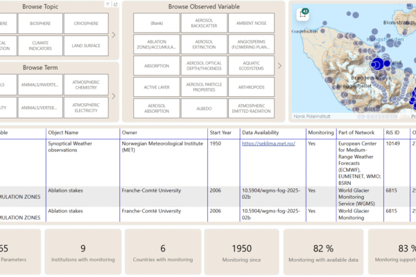Toggle the ALBEDO observed variable filter
The width and height of the screenshot is (416, 277).
(202, 108)
